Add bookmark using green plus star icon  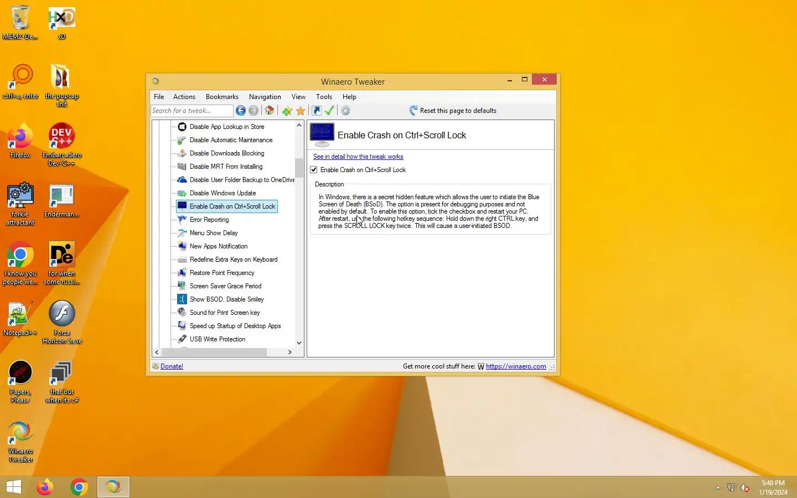click(287, 111)
